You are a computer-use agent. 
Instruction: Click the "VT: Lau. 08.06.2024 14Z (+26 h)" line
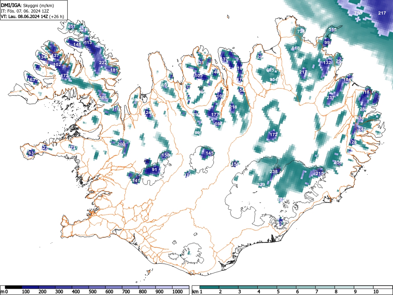(x=32, y=17)
